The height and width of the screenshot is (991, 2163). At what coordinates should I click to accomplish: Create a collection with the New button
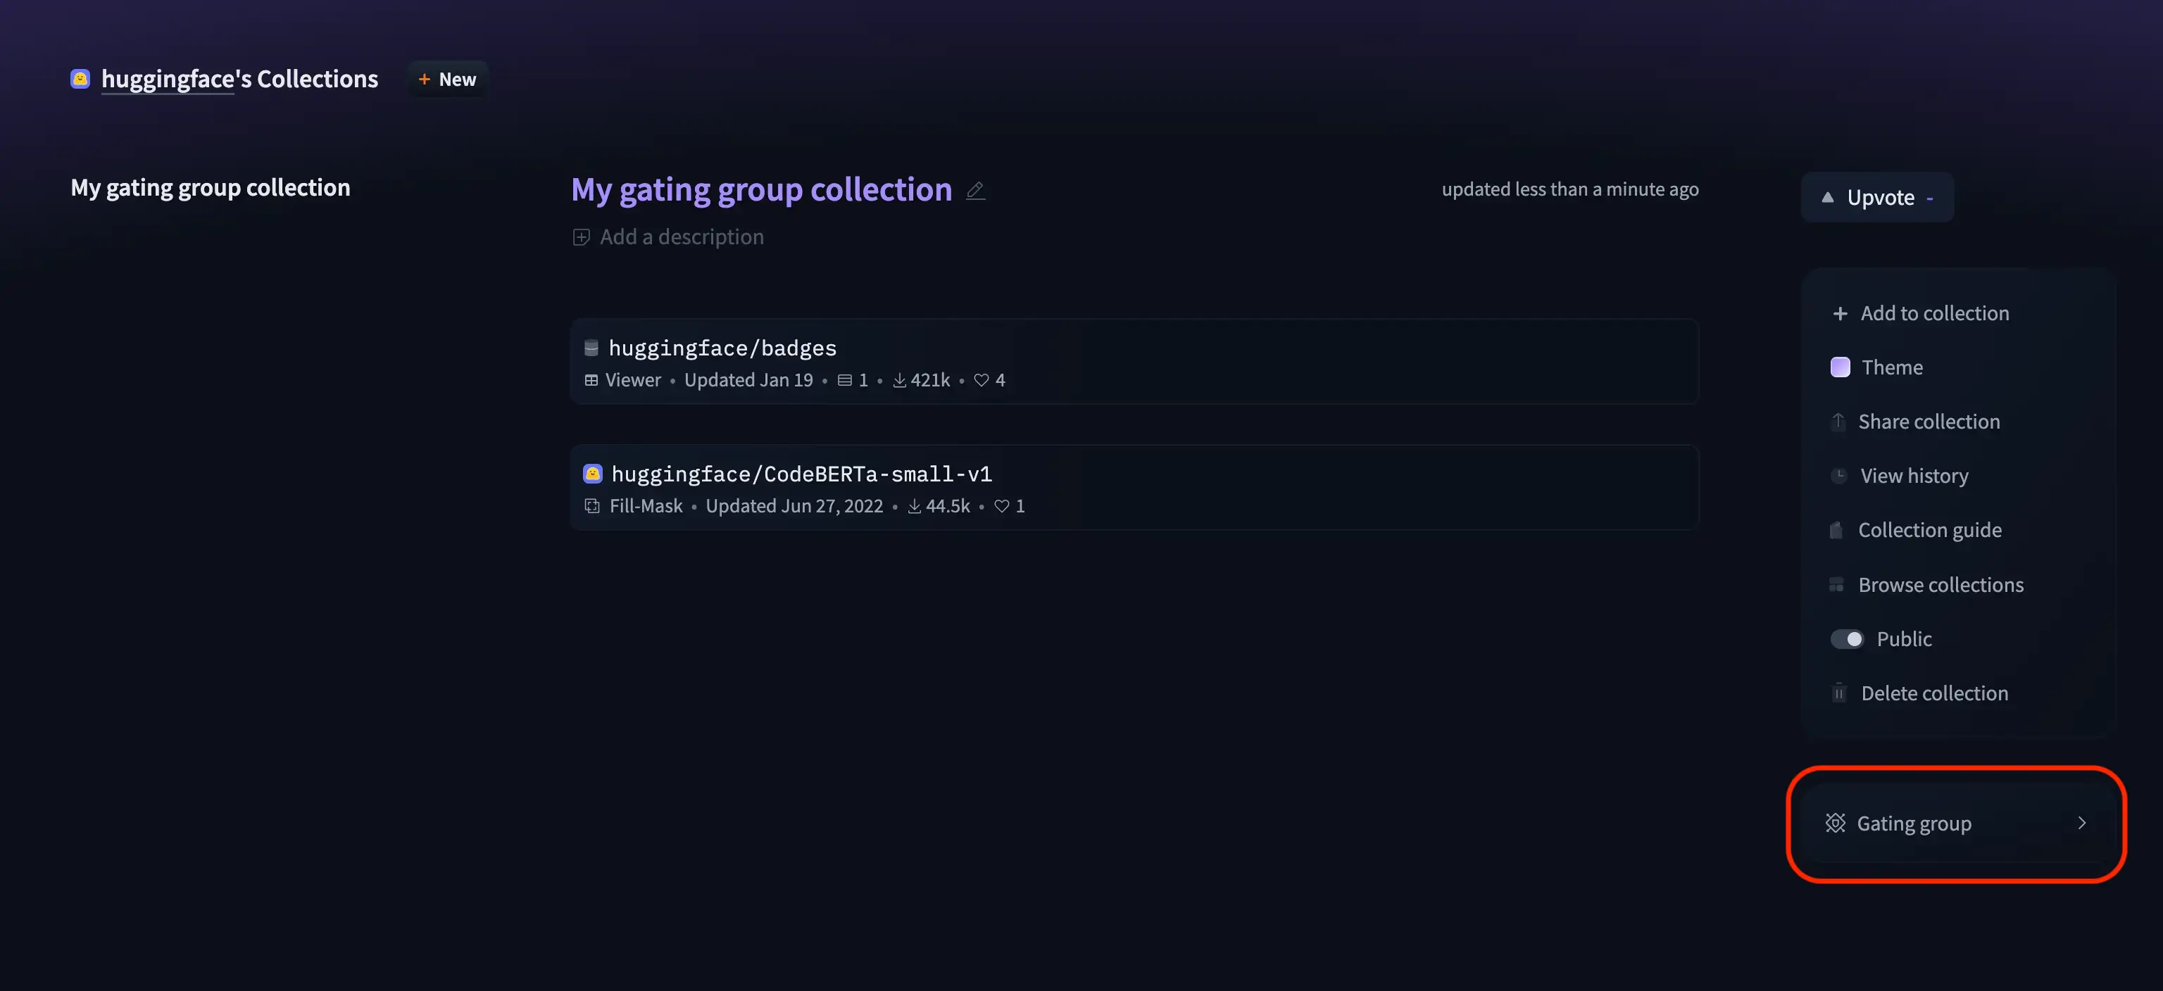(x=448, y=79)
